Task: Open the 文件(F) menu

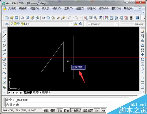Action: 12,9
